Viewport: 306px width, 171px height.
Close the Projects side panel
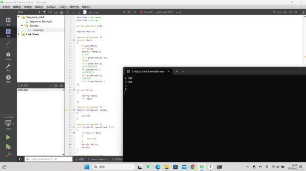62,12
